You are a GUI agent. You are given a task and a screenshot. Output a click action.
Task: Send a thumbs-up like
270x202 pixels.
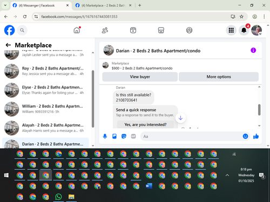pyautogui.click(x=256, y=136)
